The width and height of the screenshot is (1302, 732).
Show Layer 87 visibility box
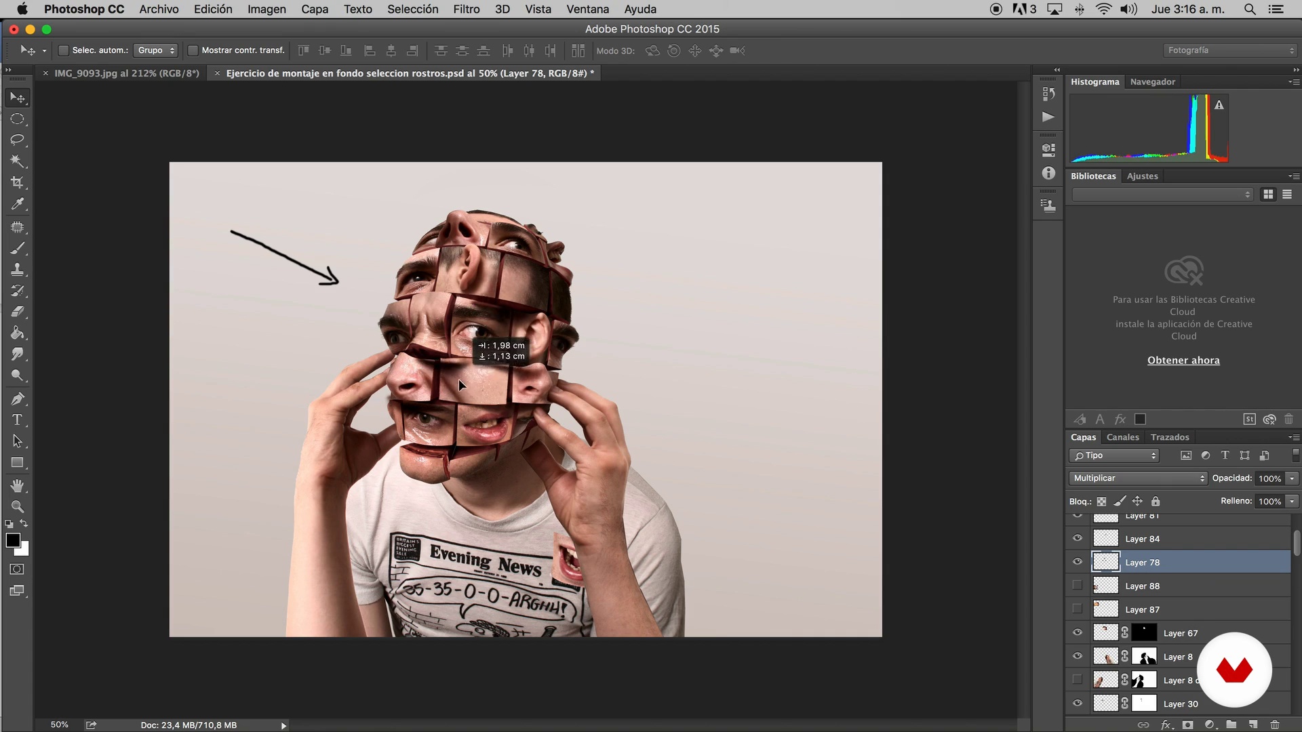tap(1078, 609)
